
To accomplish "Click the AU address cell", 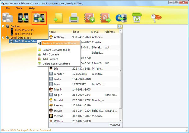I will 107,47.
